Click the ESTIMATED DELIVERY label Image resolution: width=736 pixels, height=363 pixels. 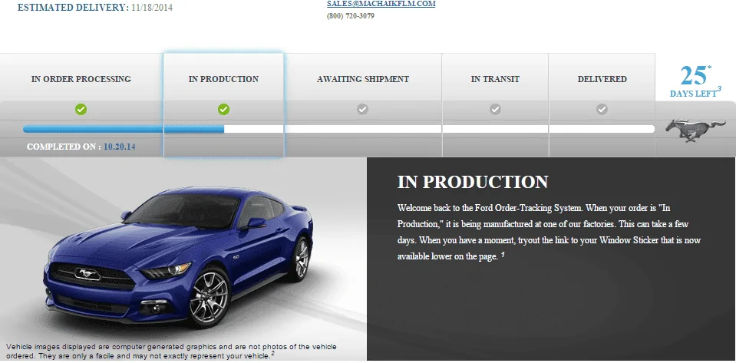pyautogui.click(x=73, y=8)
